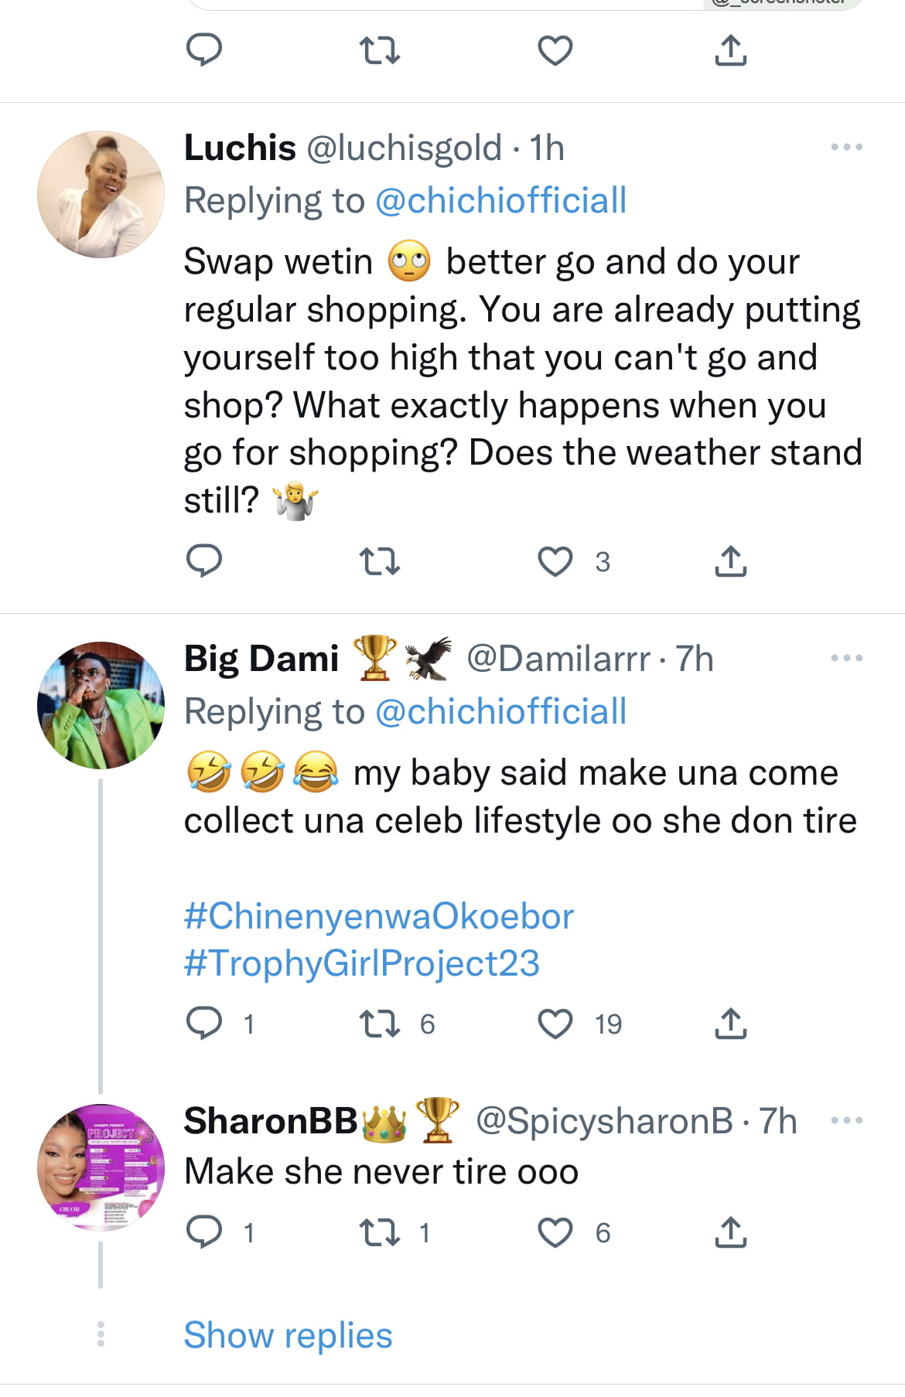Screen dimensions: 905x1397
Task: Open @chichiofficiall mention in Luchis's reply
Action: [x=500, y=201]
